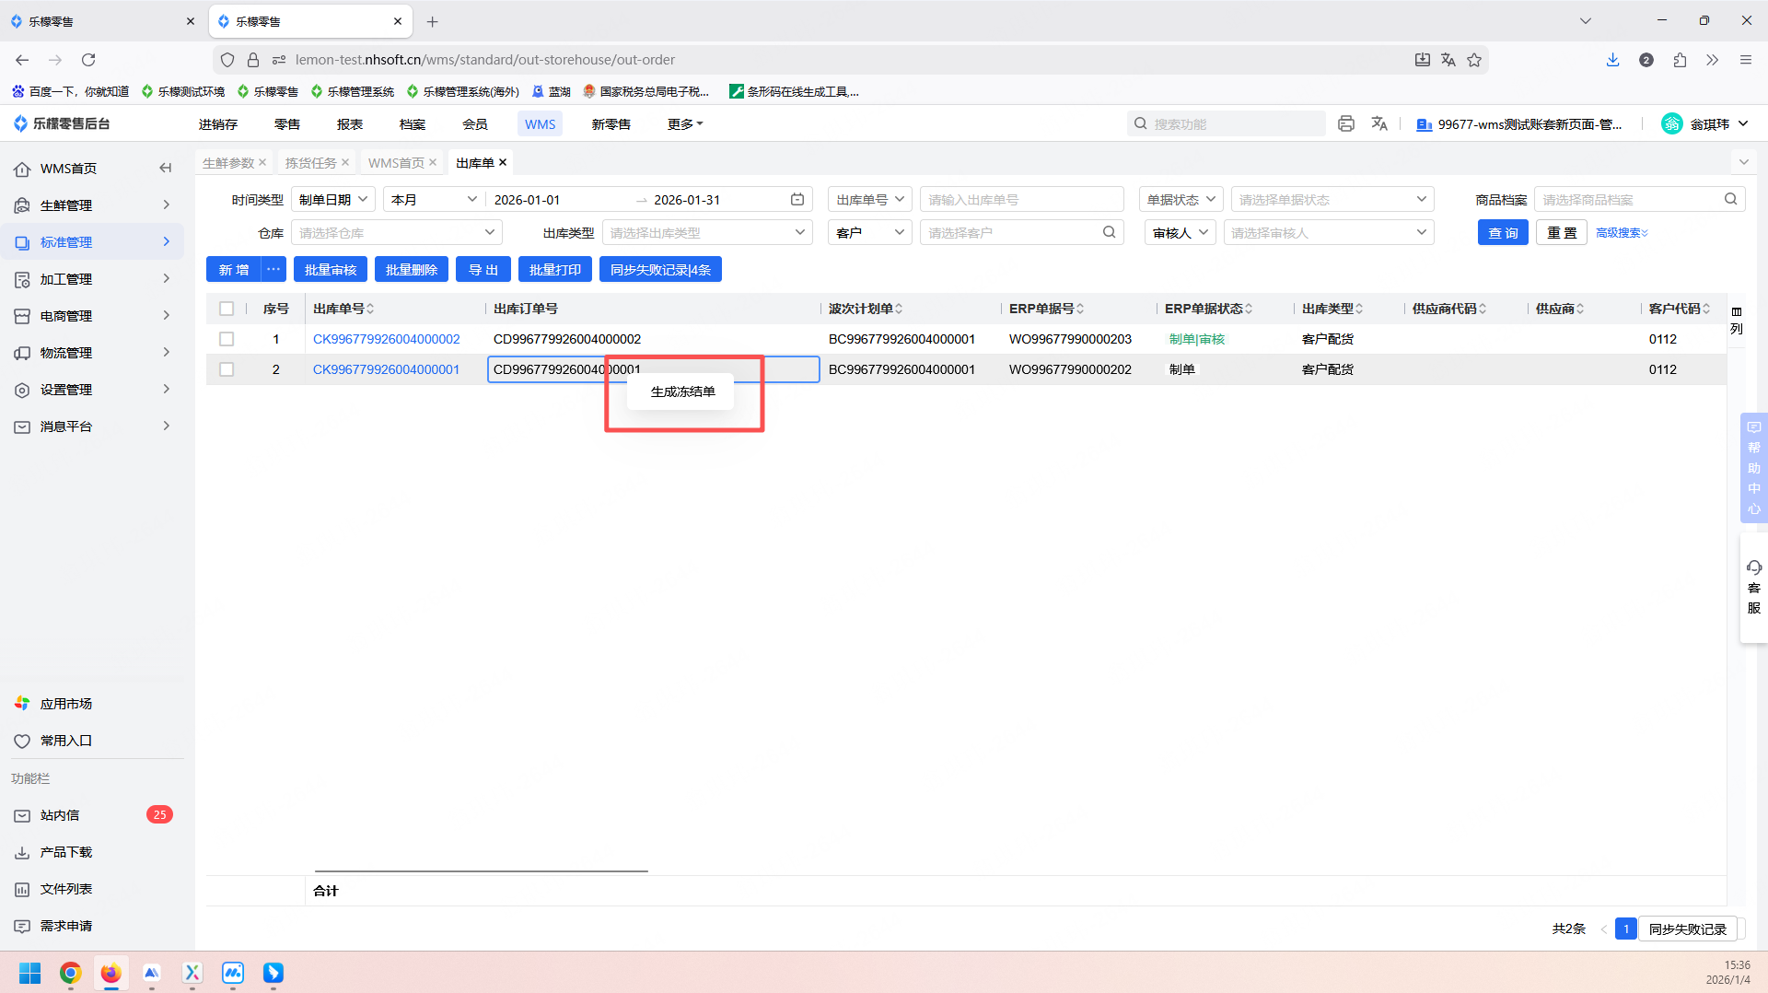Click the 批量审核 button
Image resolution: width=1768 pixels, height=993 pixels.
[x=331, y=270]
